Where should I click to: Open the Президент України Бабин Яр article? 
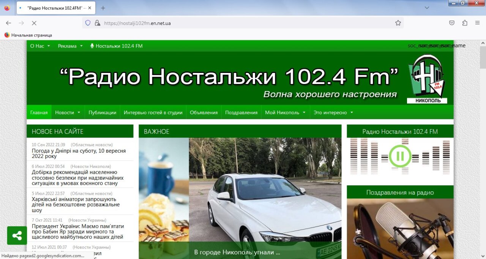[78, 232]
